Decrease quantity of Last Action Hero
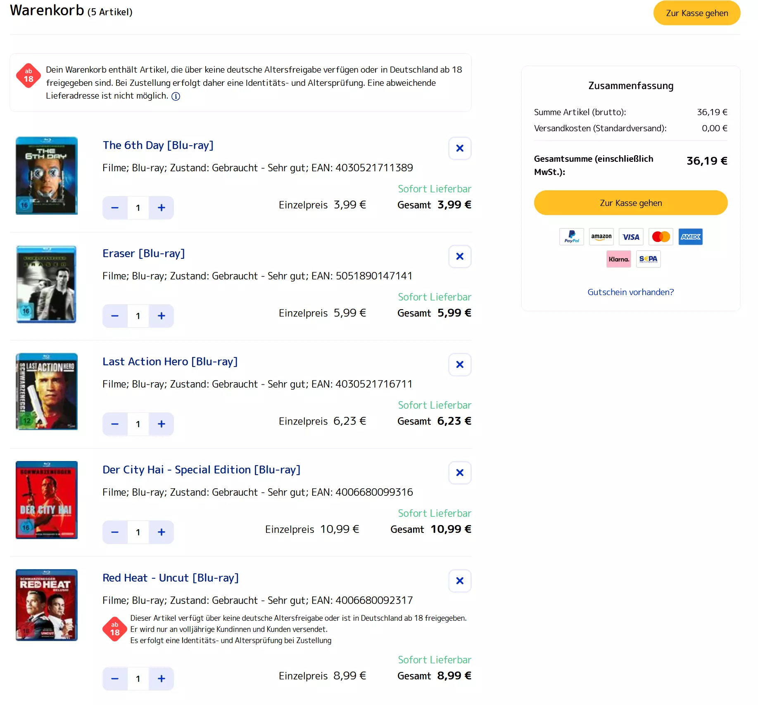The width and height of the screenshot is (758, 705). tap(115, 424)
